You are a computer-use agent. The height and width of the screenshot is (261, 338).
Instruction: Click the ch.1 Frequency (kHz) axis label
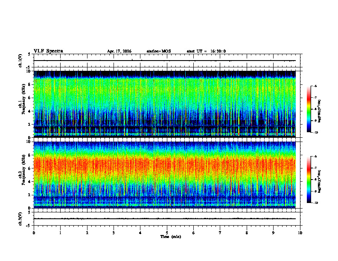pyautogui.click(x=22, y=104)
